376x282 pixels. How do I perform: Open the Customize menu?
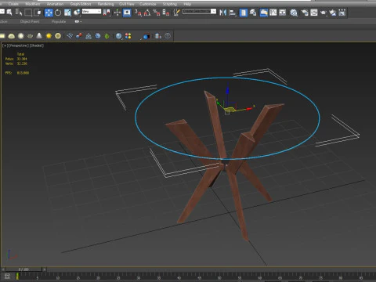(148, 4)
